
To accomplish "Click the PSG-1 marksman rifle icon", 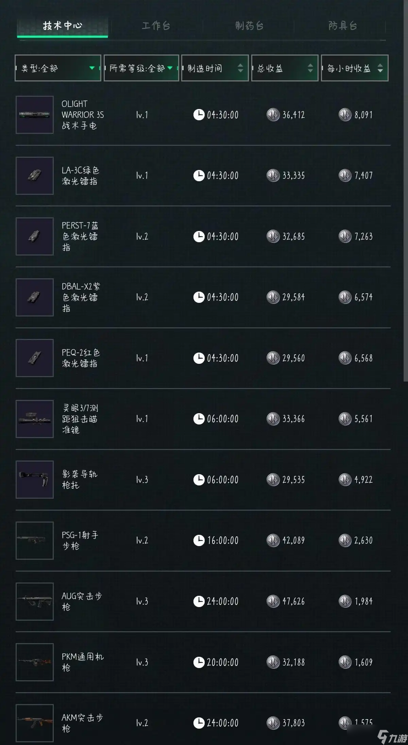I will (35, 541).
